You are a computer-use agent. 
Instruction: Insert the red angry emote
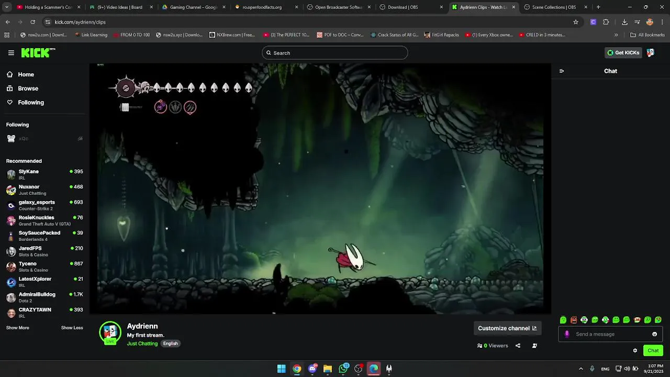click(x=574, y=320)
